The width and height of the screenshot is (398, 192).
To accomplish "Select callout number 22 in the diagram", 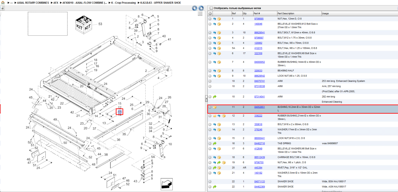I will pos(62,103).
